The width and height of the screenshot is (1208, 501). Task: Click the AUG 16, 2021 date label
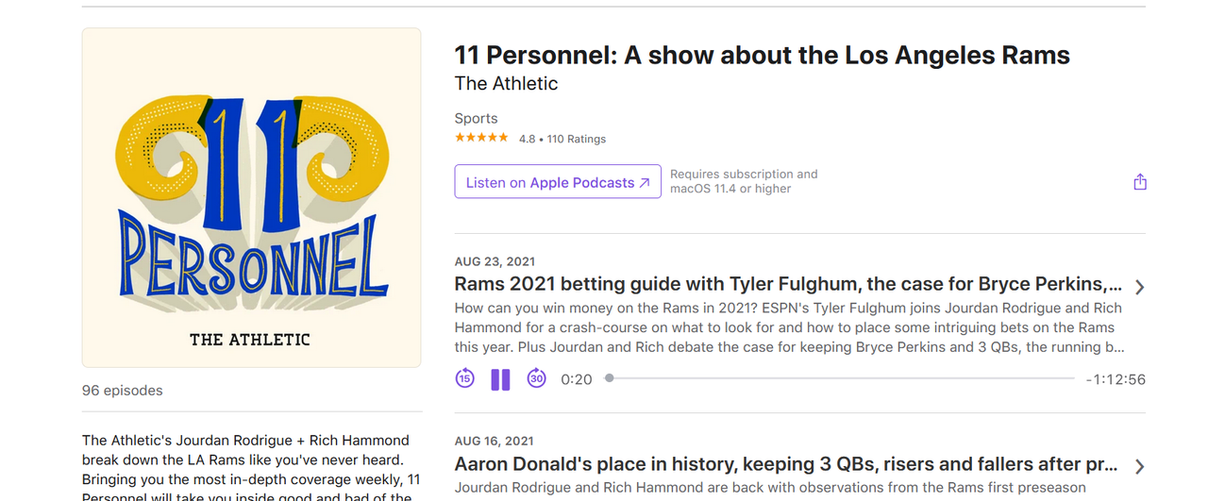click(x=495, y=441)
